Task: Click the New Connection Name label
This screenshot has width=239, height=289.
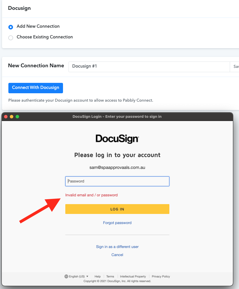Action: (36, 66)
